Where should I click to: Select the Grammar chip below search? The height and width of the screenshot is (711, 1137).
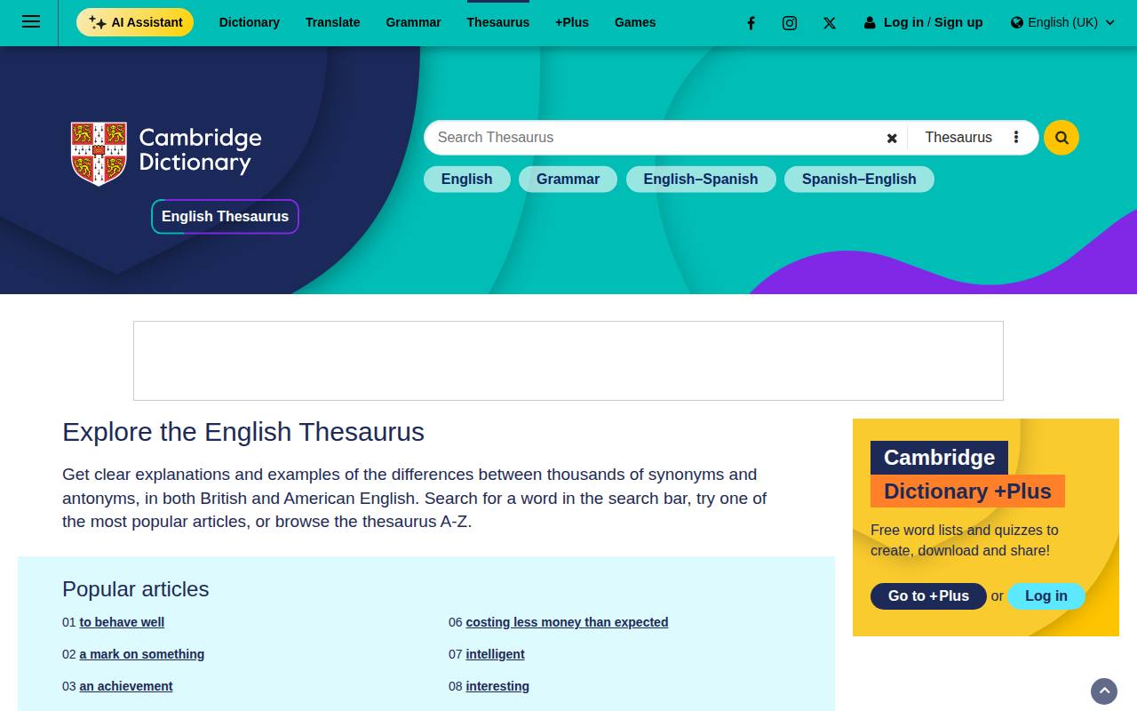coord(568,180)
